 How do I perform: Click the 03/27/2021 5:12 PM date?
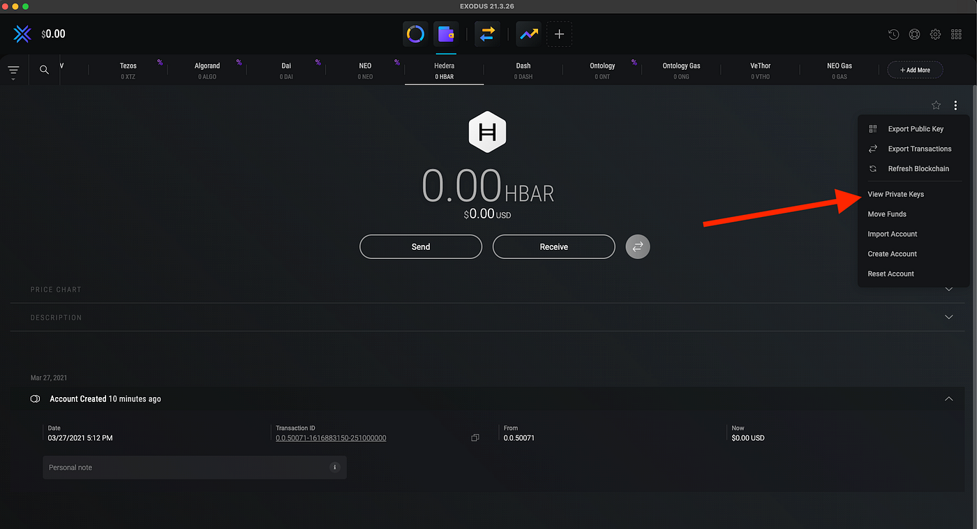[80, 438]
